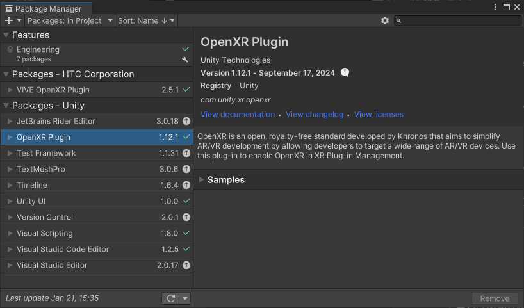Click the settings gear icon in toolbar

[385, 20]
